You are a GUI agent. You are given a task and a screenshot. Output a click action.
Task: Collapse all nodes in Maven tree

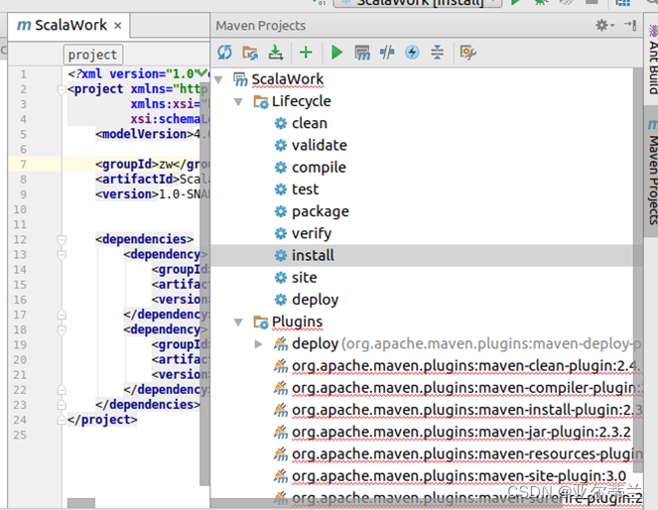(438, 53)
